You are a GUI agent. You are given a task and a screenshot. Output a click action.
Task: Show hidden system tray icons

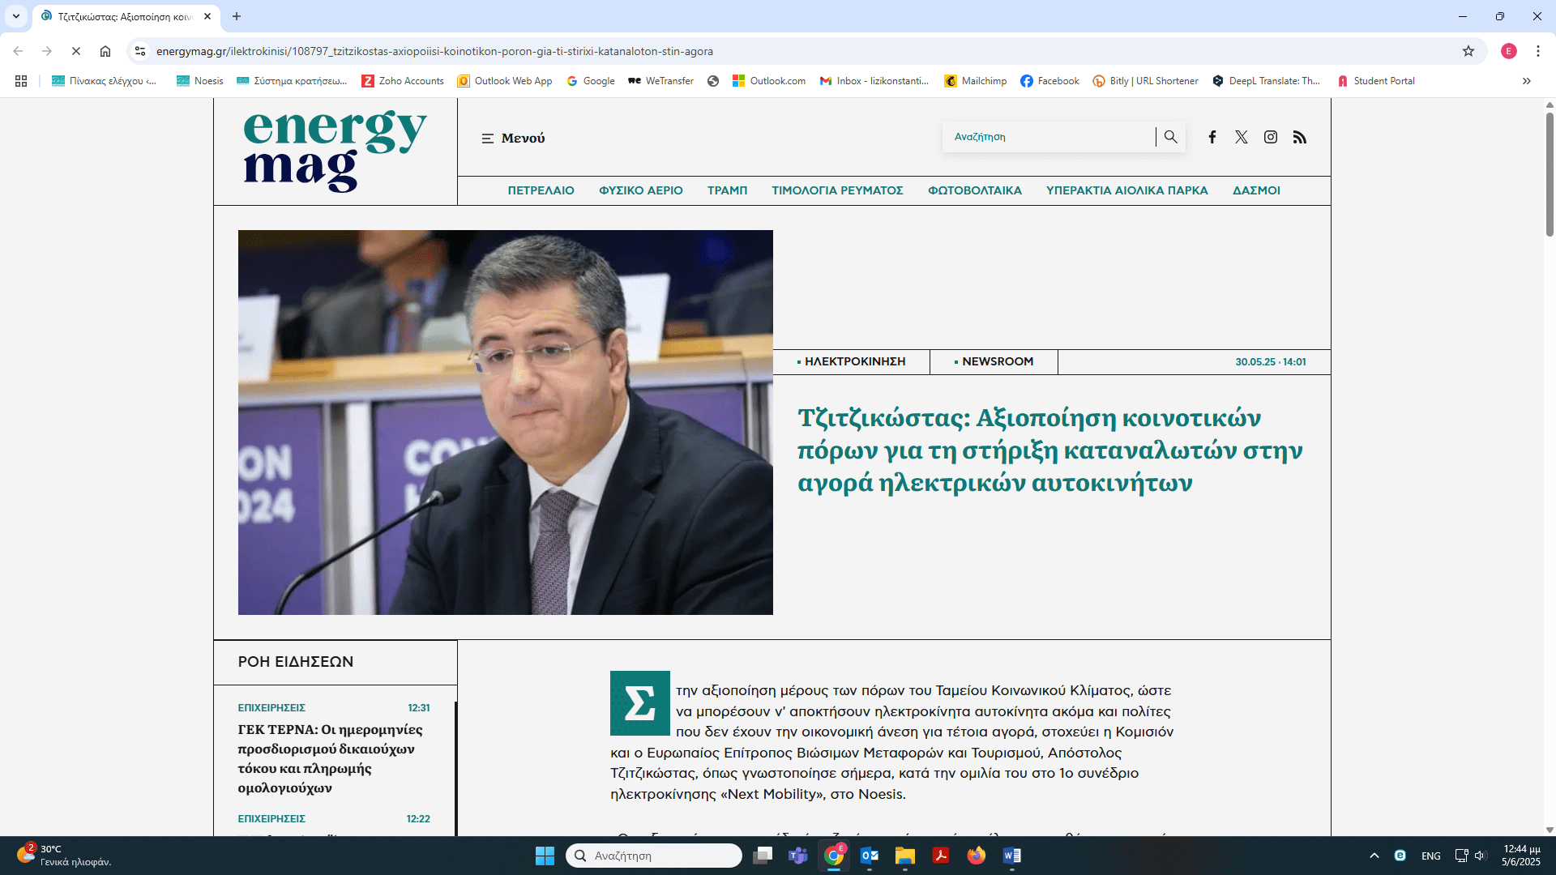click(1374, 856)
